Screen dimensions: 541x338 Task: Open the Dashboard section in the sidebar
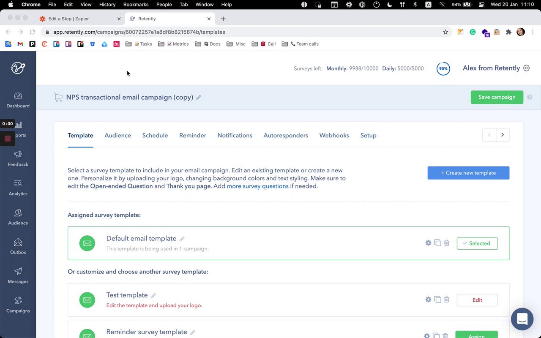click(18, 100)
